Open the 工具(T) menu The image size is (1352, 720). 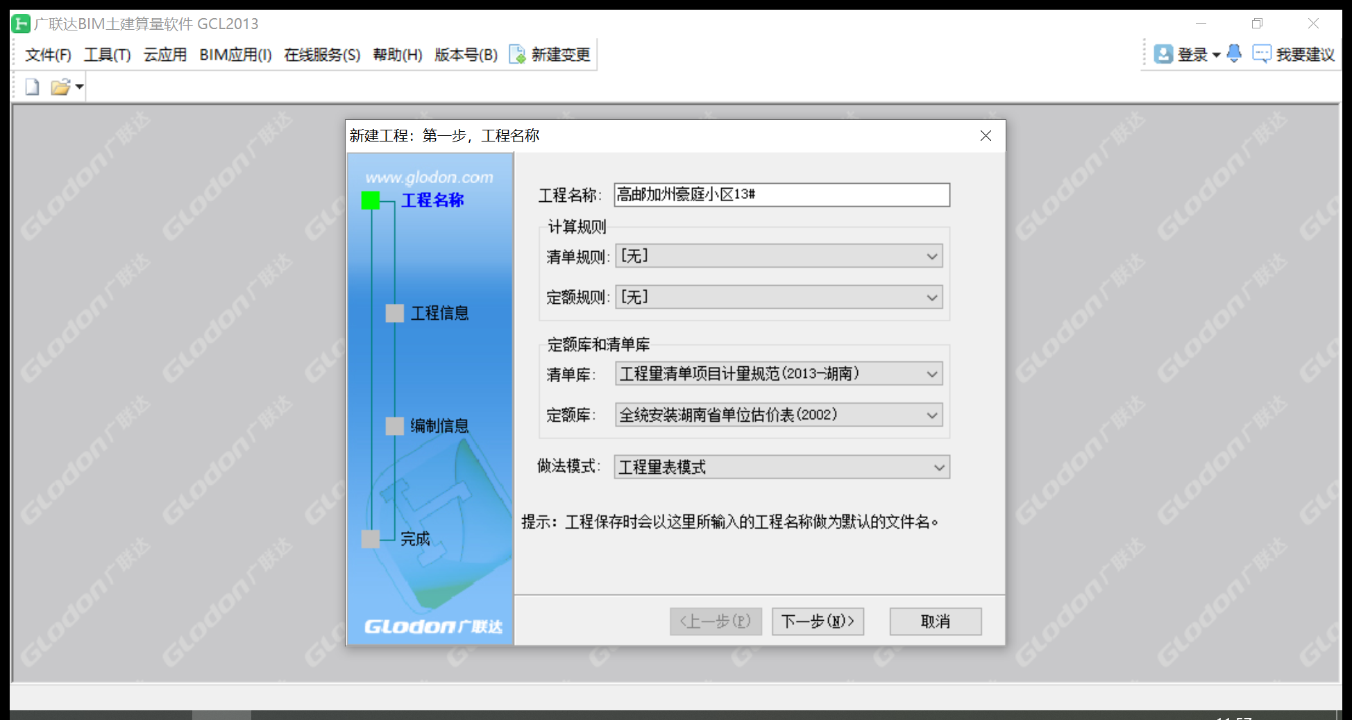108,55
